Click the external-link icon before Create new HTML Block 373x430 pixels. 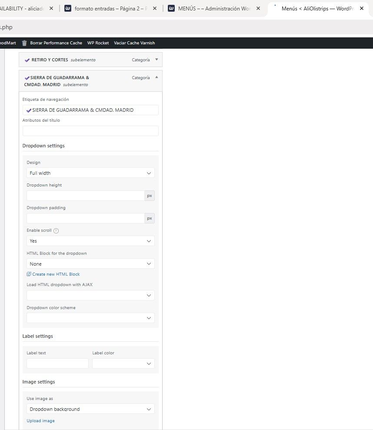[29, 274]
